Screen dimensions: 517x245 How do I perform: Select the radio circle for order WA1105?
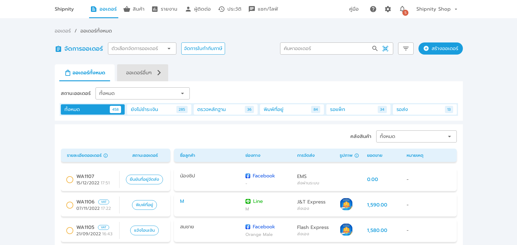(x=70, y=230)
